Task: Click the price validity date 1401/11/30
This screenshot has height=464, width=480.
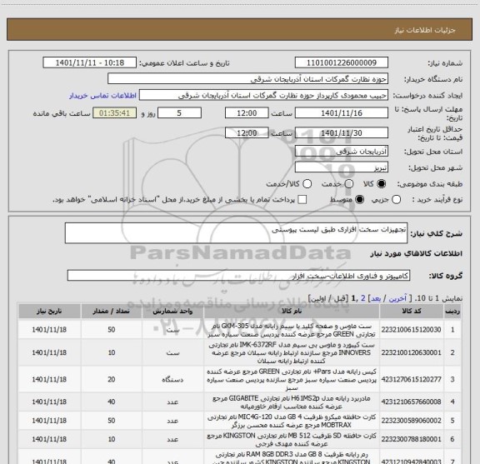Action: click(342, 132)
